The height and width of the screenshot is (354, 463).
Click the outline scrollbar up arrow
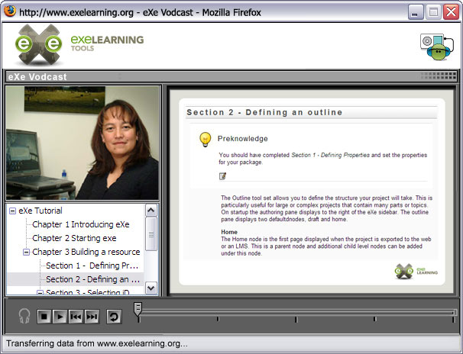pyautogui.click(x=151, y=211)
